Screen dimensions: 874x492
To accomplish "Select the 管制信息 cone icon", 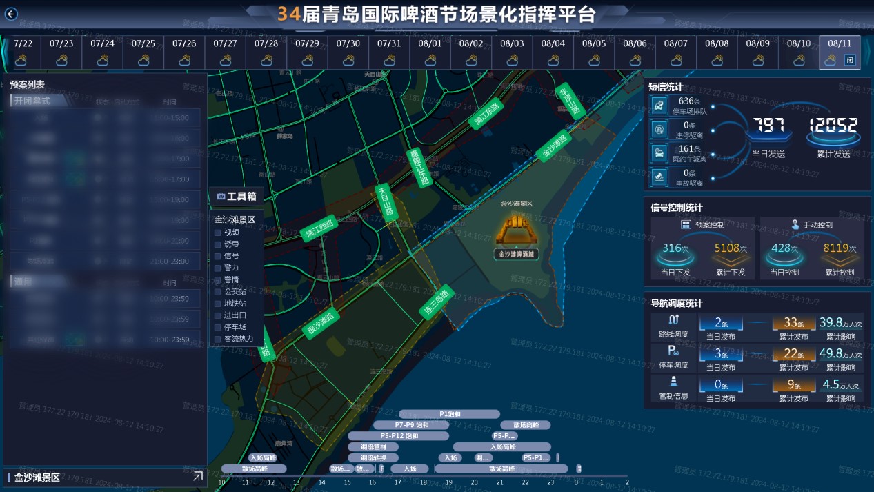I will coord(673,382).
